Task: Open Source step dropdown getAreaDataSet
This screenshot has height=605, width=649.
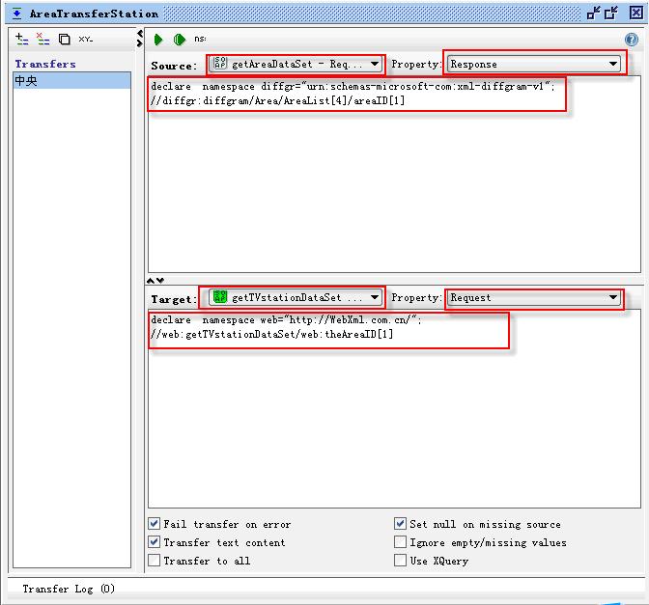Action: (296, 65)
